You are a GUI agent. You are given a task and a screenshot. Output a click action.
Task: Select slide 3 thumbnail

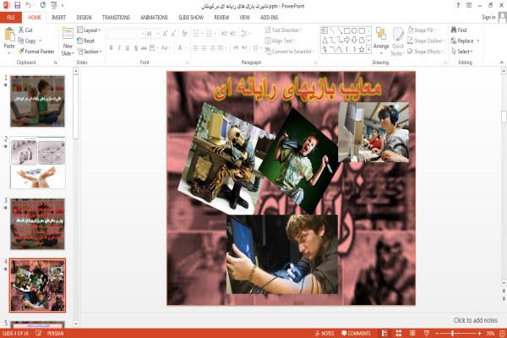point(37,224)
